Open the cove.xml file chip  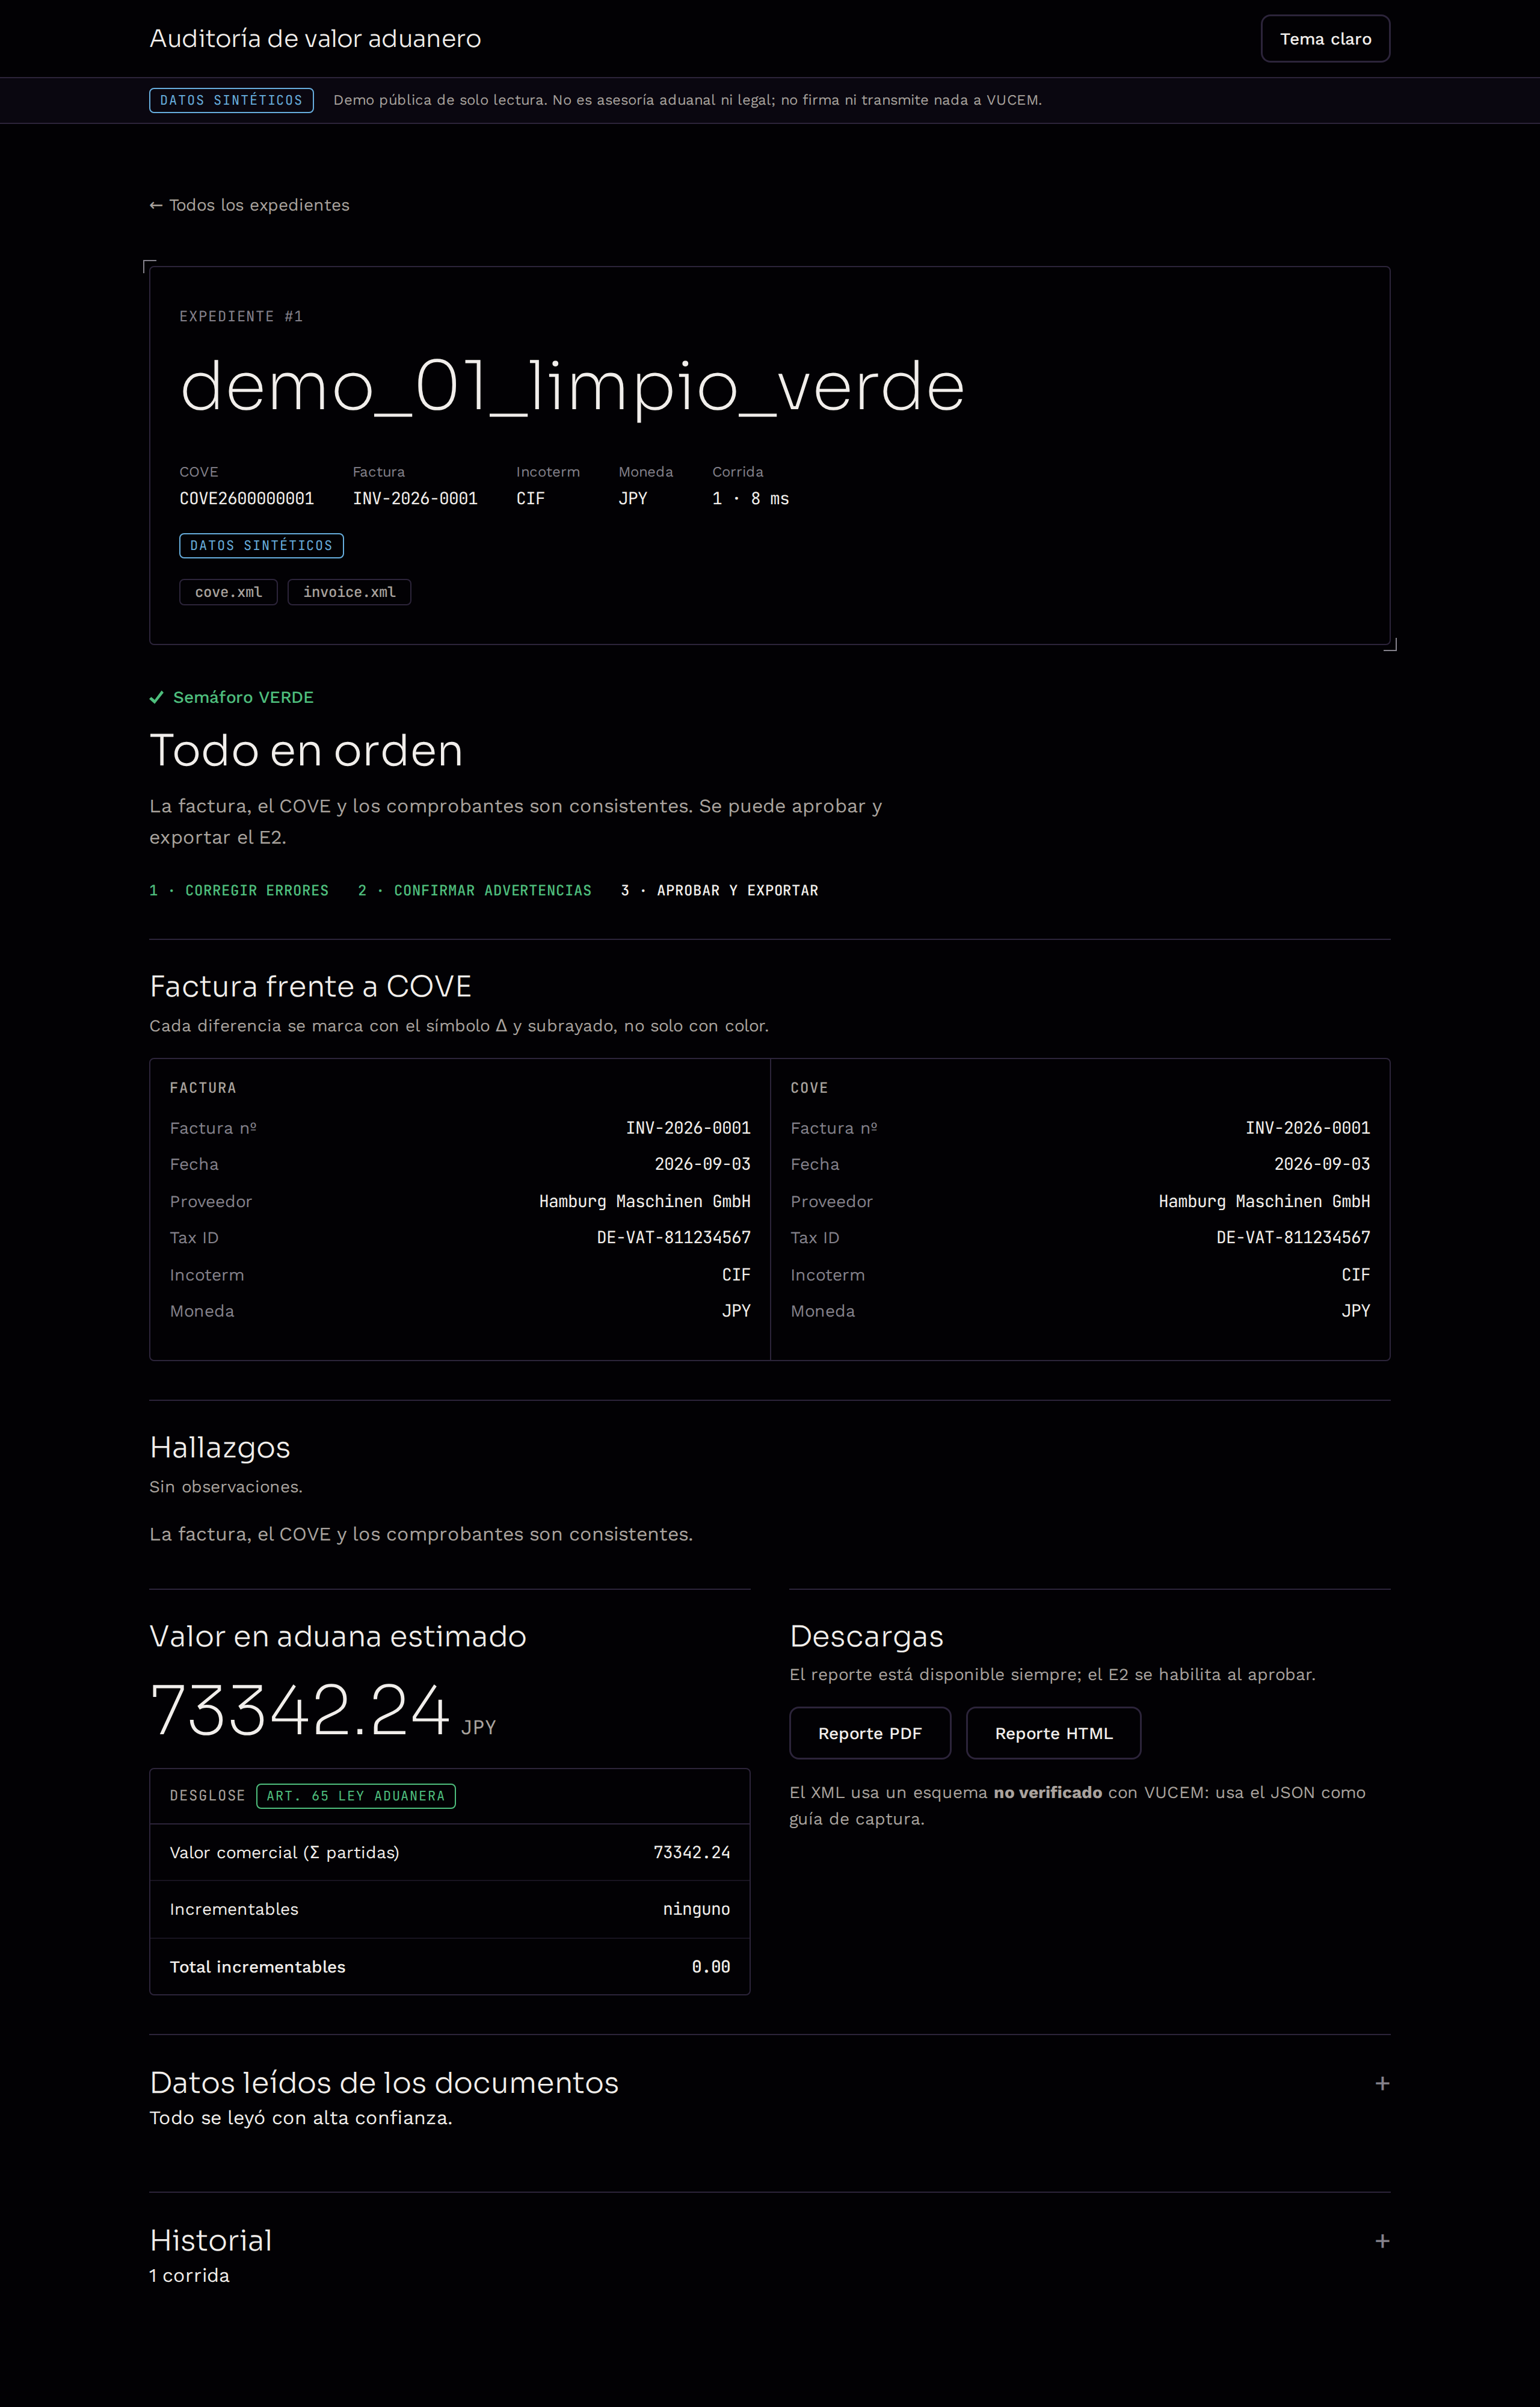(228, 592)
